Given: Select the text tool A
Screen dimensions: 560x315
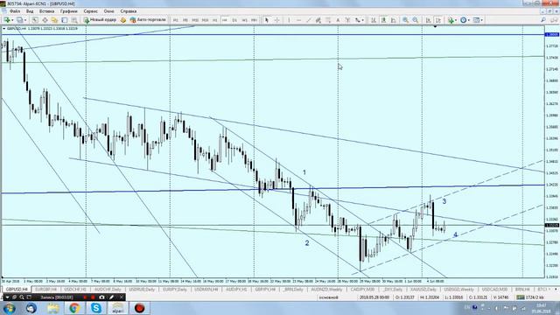Looking at the screenshot, I should point(338,20).
